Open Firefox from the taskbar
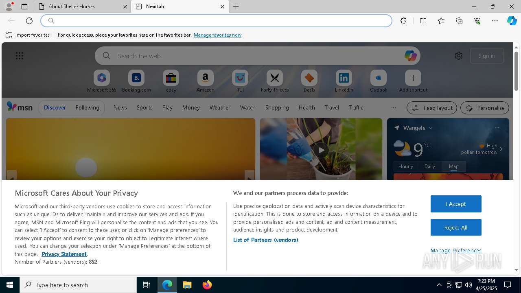This screenshot has width=521, height=293. (207, 285)
